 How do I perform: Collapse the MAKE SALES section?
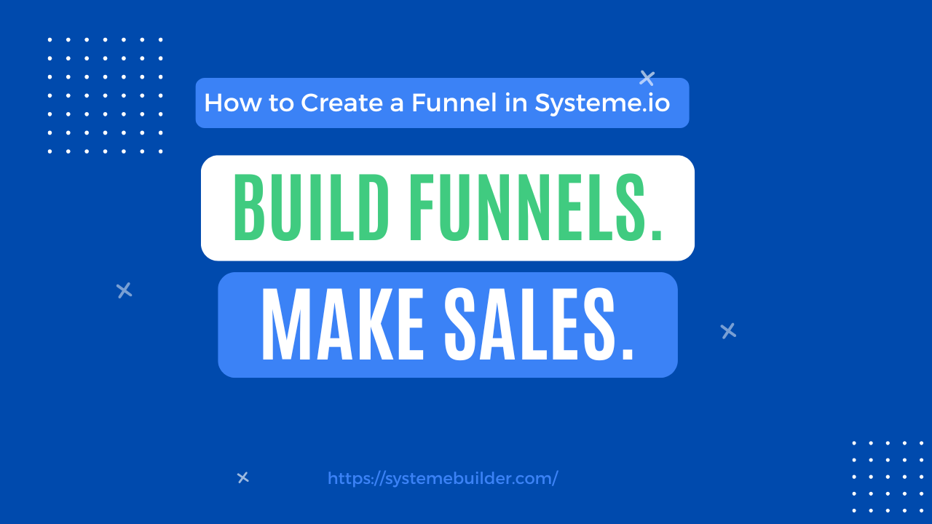point(448,325)
